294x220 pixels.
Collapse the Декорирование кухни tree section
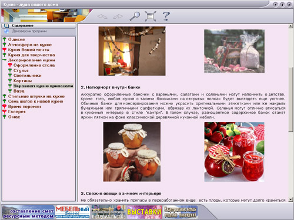click(5, 60)
